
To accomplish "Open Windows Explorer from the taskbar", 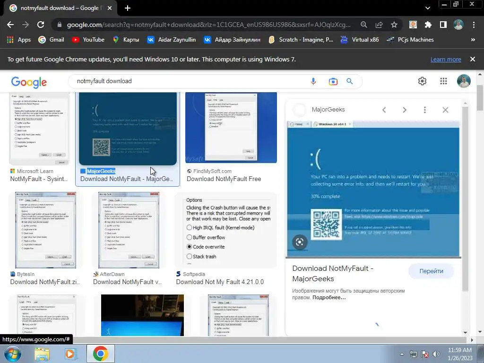I will click(x=42, y=354).
